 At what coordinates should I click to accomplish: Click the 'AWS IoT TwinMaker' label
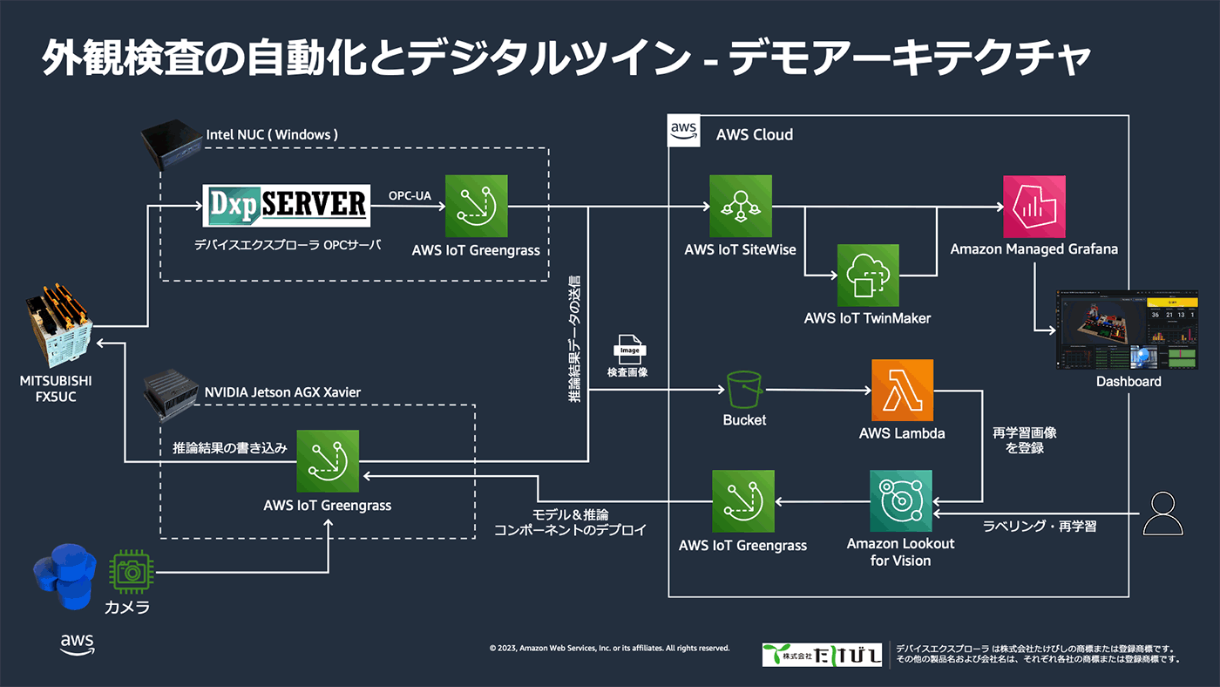pos(867,318)
